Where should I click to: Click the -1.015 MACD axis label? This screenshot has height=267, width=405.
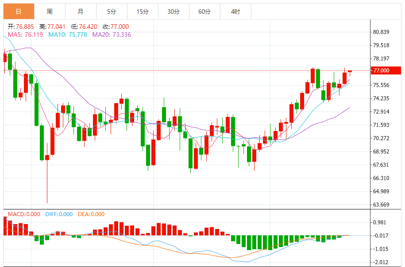pos(381,249)
